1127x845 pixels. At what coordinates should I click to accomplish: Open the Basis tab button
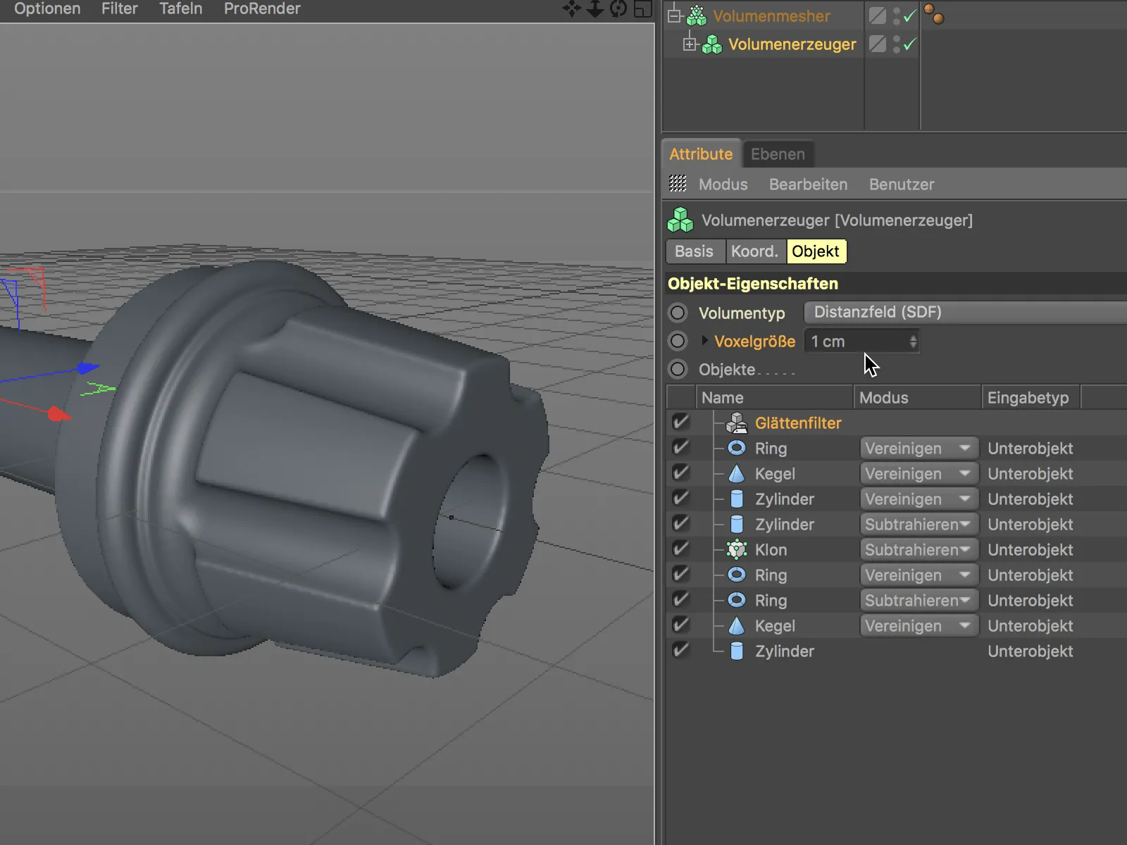[694, 251]
